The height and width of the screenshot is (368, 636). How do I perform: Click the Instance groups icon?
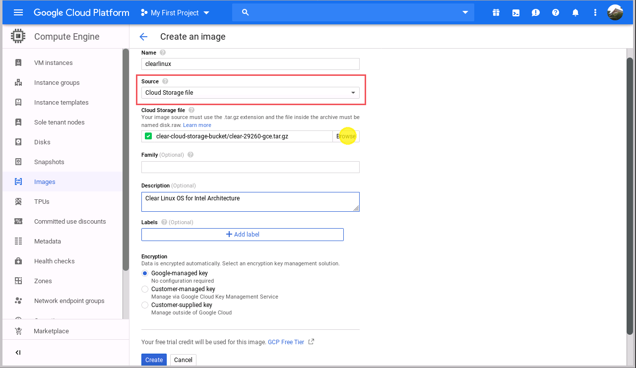click(x=18, y=82)
